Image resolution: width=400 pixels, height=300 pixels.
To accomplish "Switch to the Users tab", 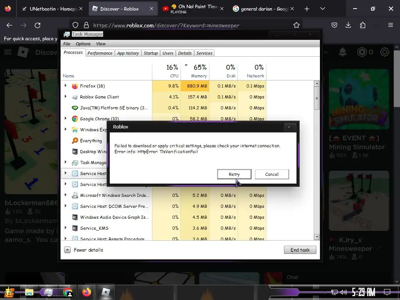I will click(x=168, y=53).
